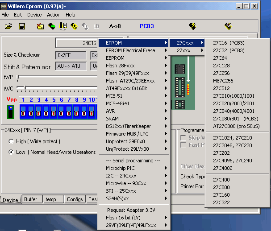Expand the EEPROM submenu
Screen dimensions: 271x231
click(134, 58)
